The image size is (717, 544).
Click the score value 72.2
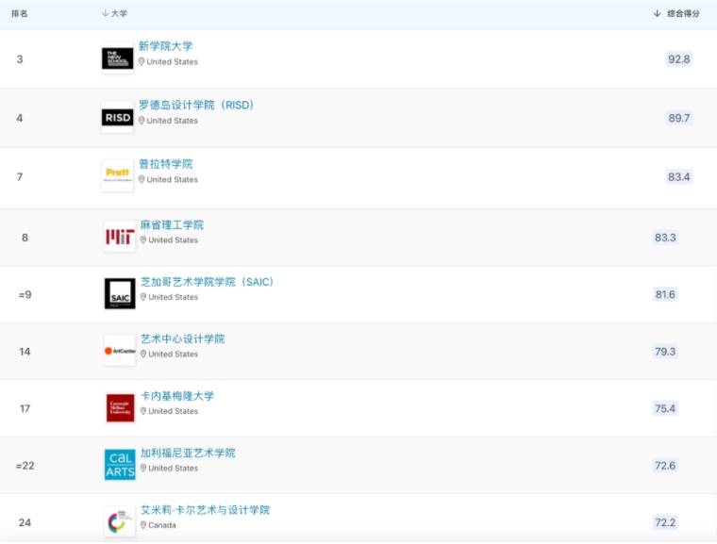click(x=665, y=522)
